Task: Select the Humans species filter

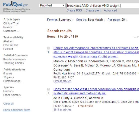Action: click(x=9, y=91)
